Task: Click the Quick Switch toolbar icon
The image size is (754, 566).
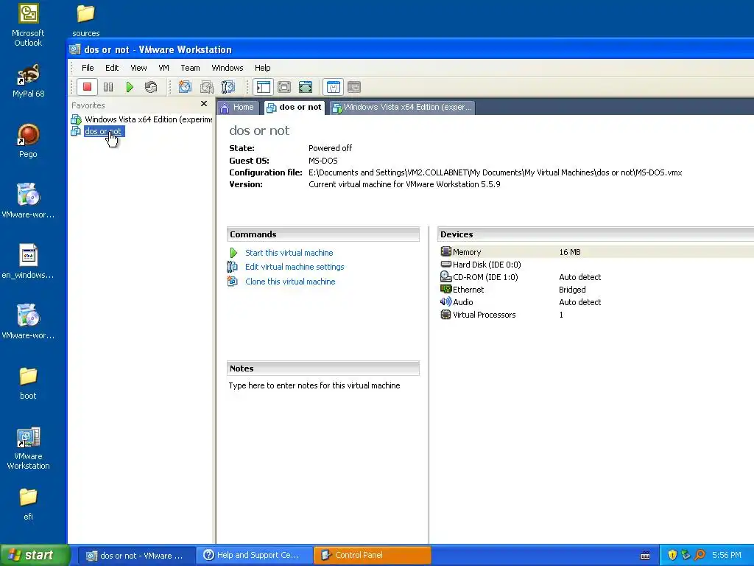Action: [x=284, y=87]
